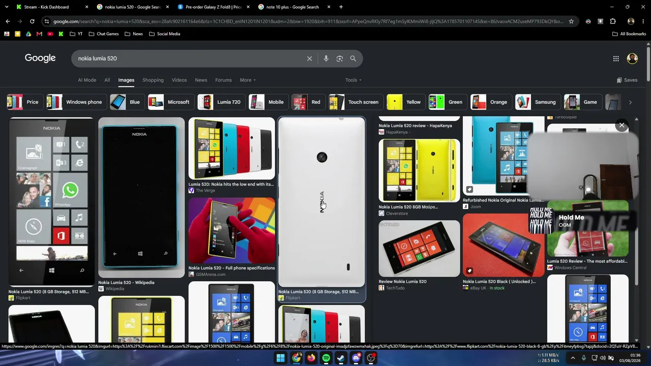This screenshot has height=366, width=651.
Task: Close the note 10 plus tab
Action: (x=329, y=7)
